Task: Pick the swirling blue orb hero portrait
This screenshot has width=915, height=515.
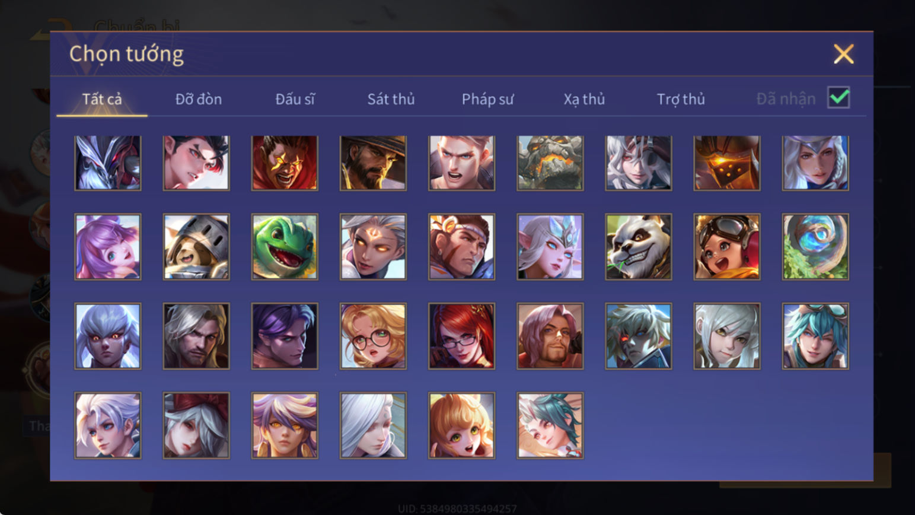Action: tap(815, 247)
